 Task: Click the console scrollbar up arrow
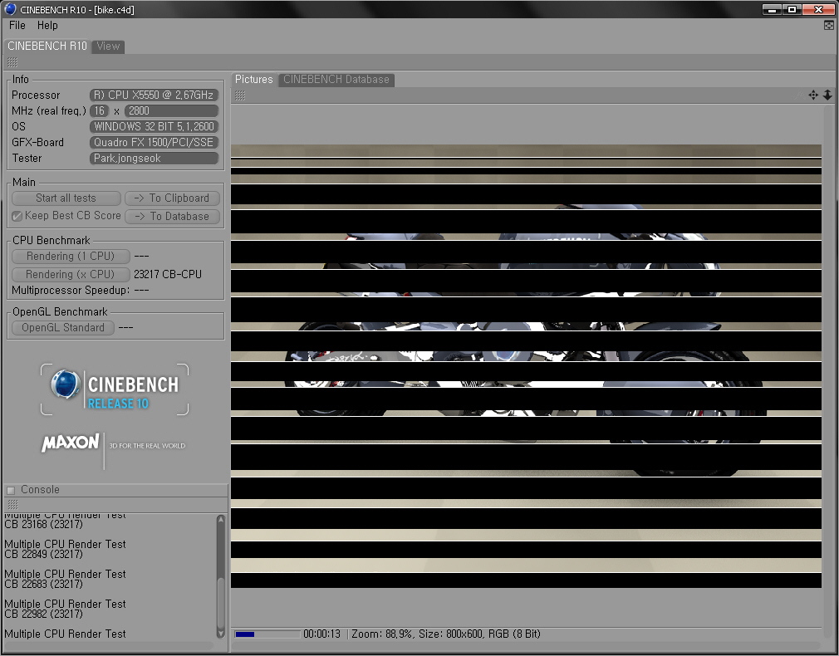(x=220, y=519)
